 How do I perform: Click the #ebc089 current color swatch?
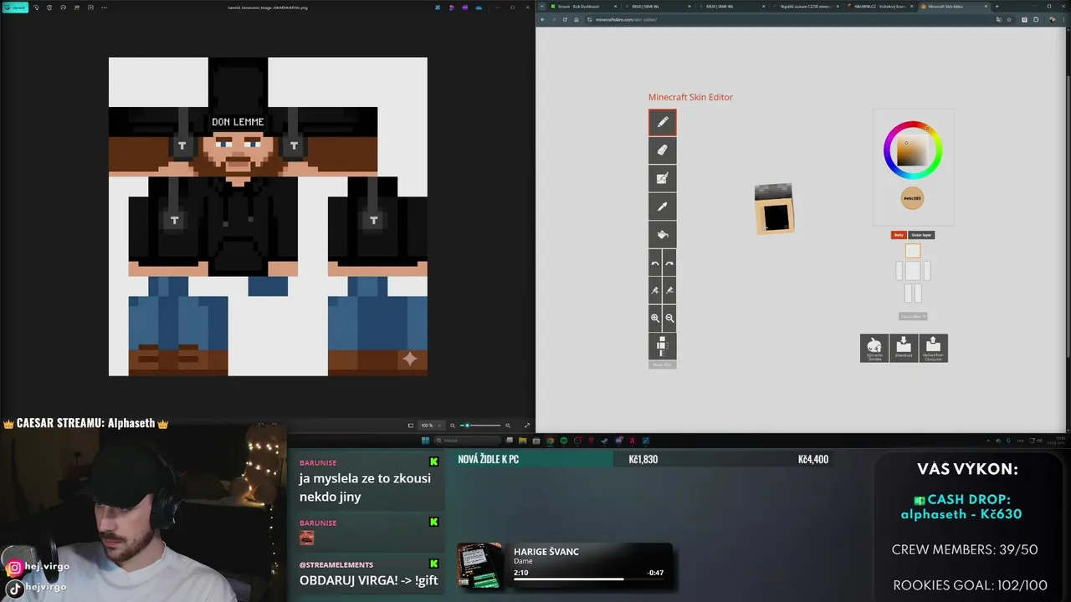tap(912, 198)
